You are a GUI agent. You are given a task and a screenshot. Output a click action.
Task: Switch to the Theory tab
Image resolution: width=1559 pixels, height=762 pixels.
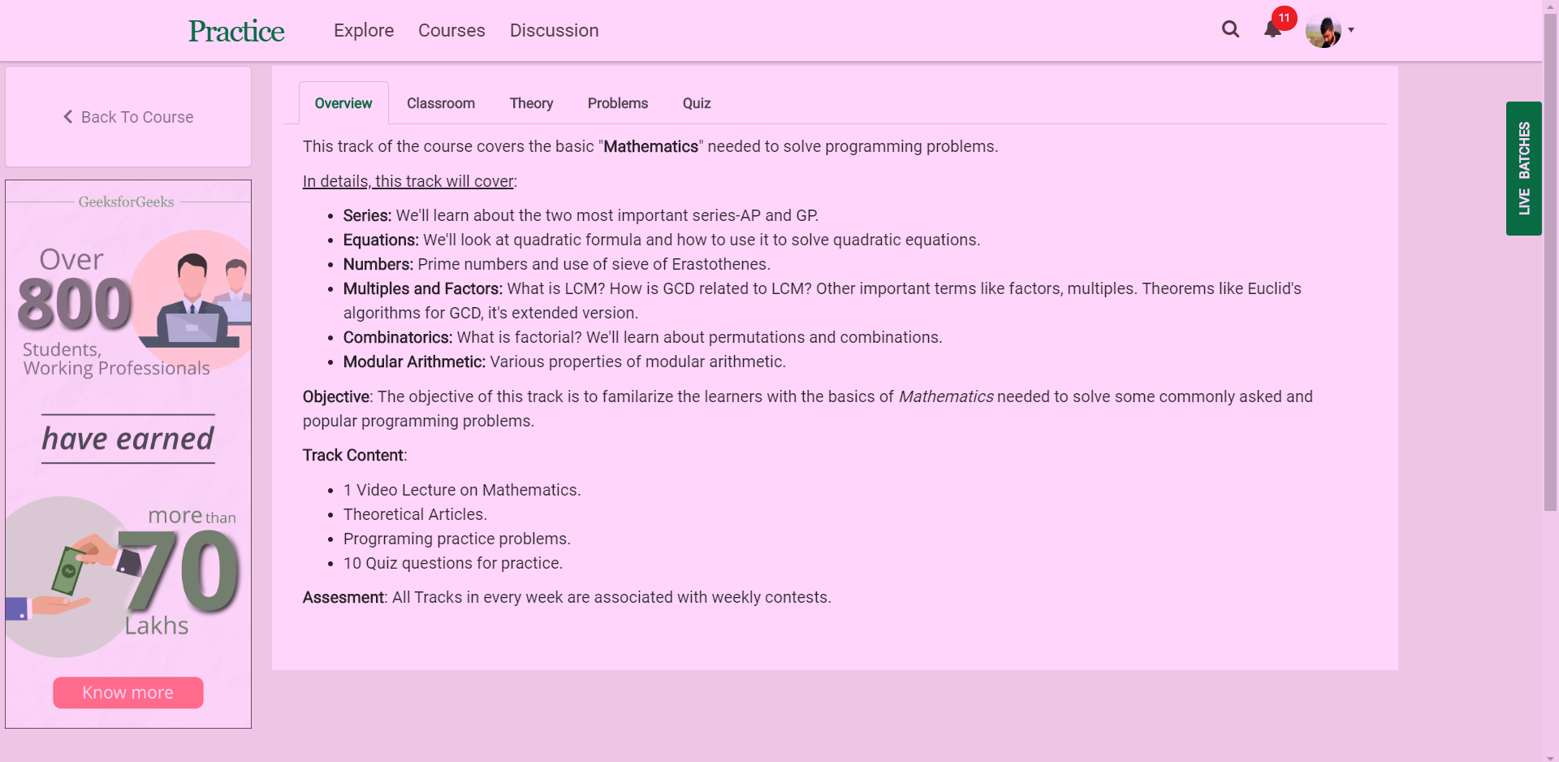(x=532, y=103)
